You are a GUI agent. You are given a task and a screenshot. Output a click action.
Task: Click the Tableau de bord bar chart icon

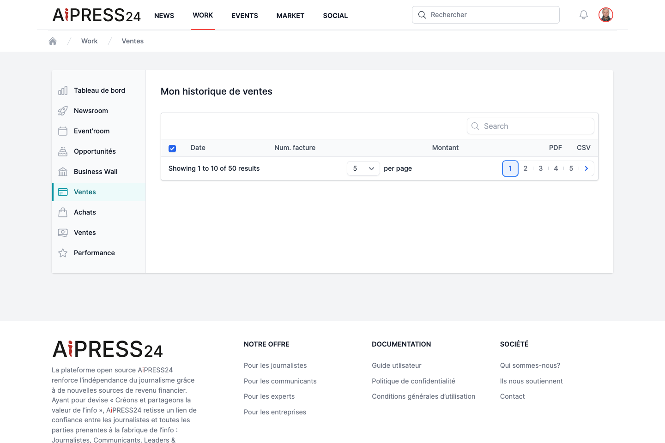tap(63, 90)
